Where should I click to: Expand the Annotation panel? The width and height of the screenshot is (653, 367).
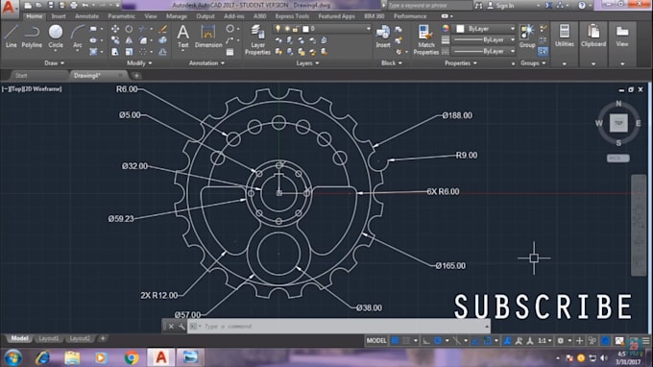click(x=206, y=63)
